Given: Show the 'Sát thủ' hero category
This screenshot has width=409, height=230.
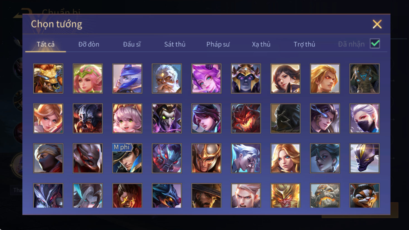Looking at the screenshot, I should tap(175, 44).
